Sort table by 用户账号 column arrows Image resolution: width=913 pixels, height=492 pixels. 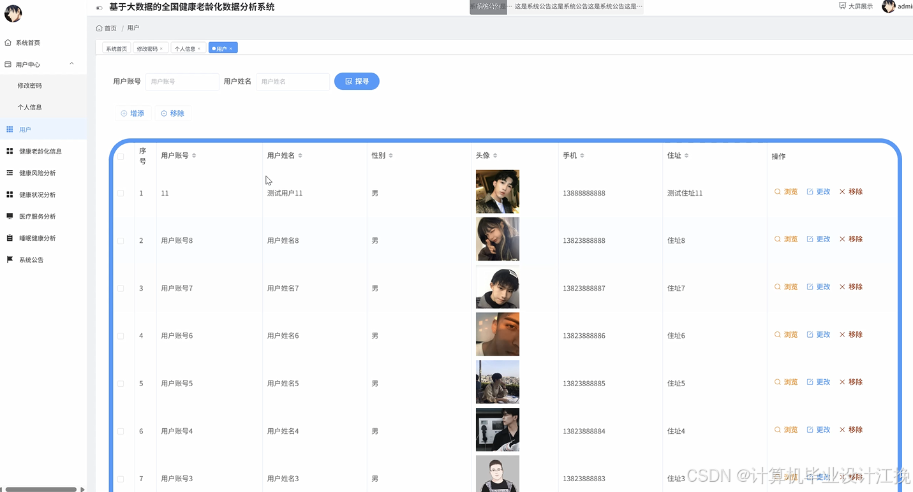click(x=194, y=156)
